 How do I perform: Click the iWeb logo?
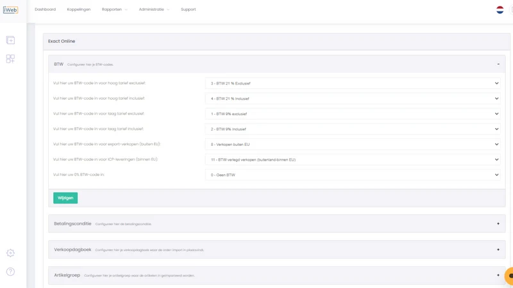pos(10,10)
